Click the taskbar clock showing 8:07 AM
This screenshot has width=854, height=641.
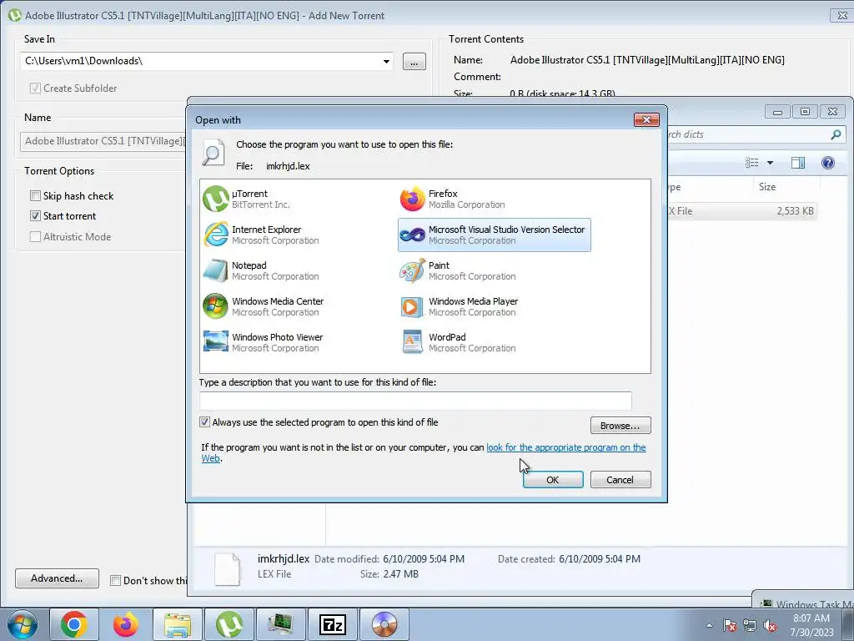[x=811, y=624]
